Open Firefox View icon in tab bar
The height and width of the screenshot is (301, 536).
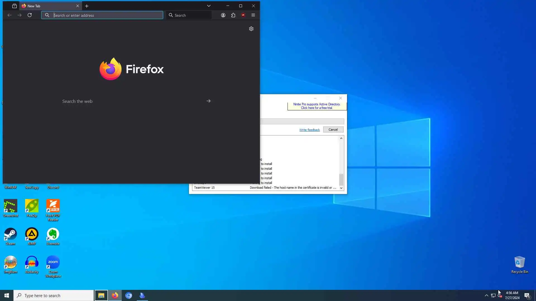tap(15, 6)
